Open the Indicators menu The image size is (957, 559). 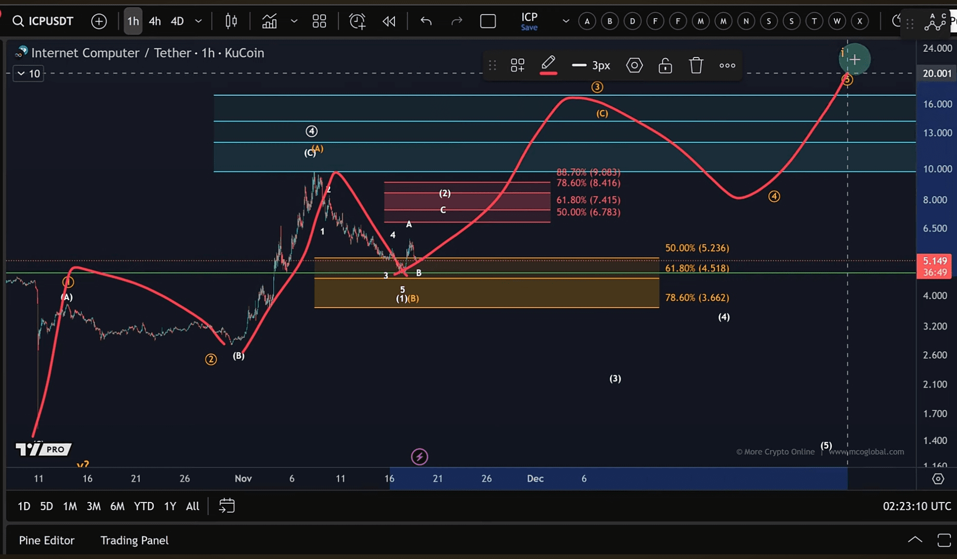[x=269, y=21]
